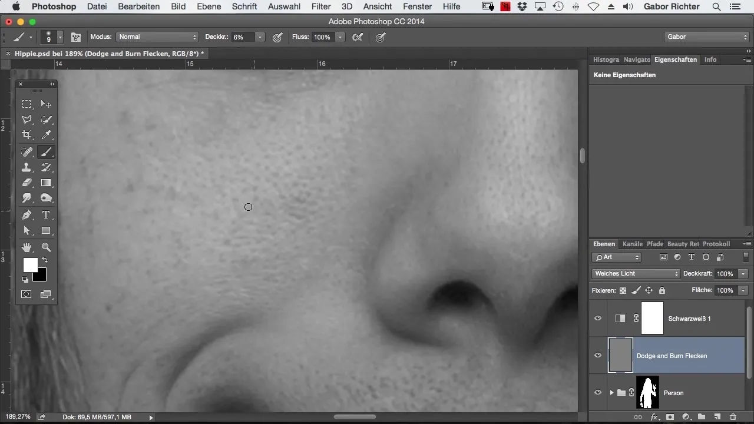Select the Crop tool
This screenshot has width=754, height=424.
tap(27, 135)
